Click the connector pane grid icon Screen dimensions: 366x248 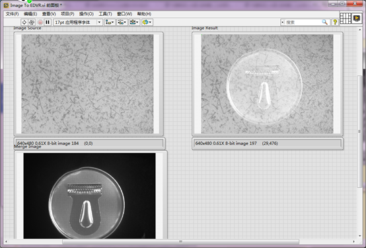[x=346, y=18]
